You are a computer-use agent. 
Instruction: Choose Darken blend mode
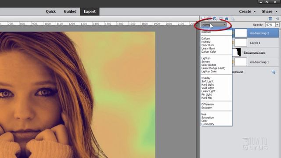[x=205, y=39]
